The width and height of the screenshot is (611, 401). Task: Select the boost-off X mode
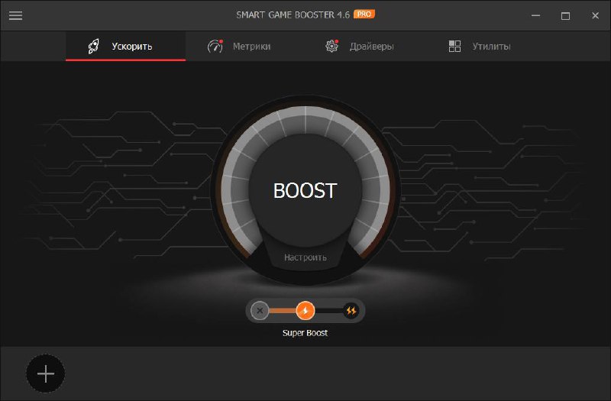[x=260, y=311]
